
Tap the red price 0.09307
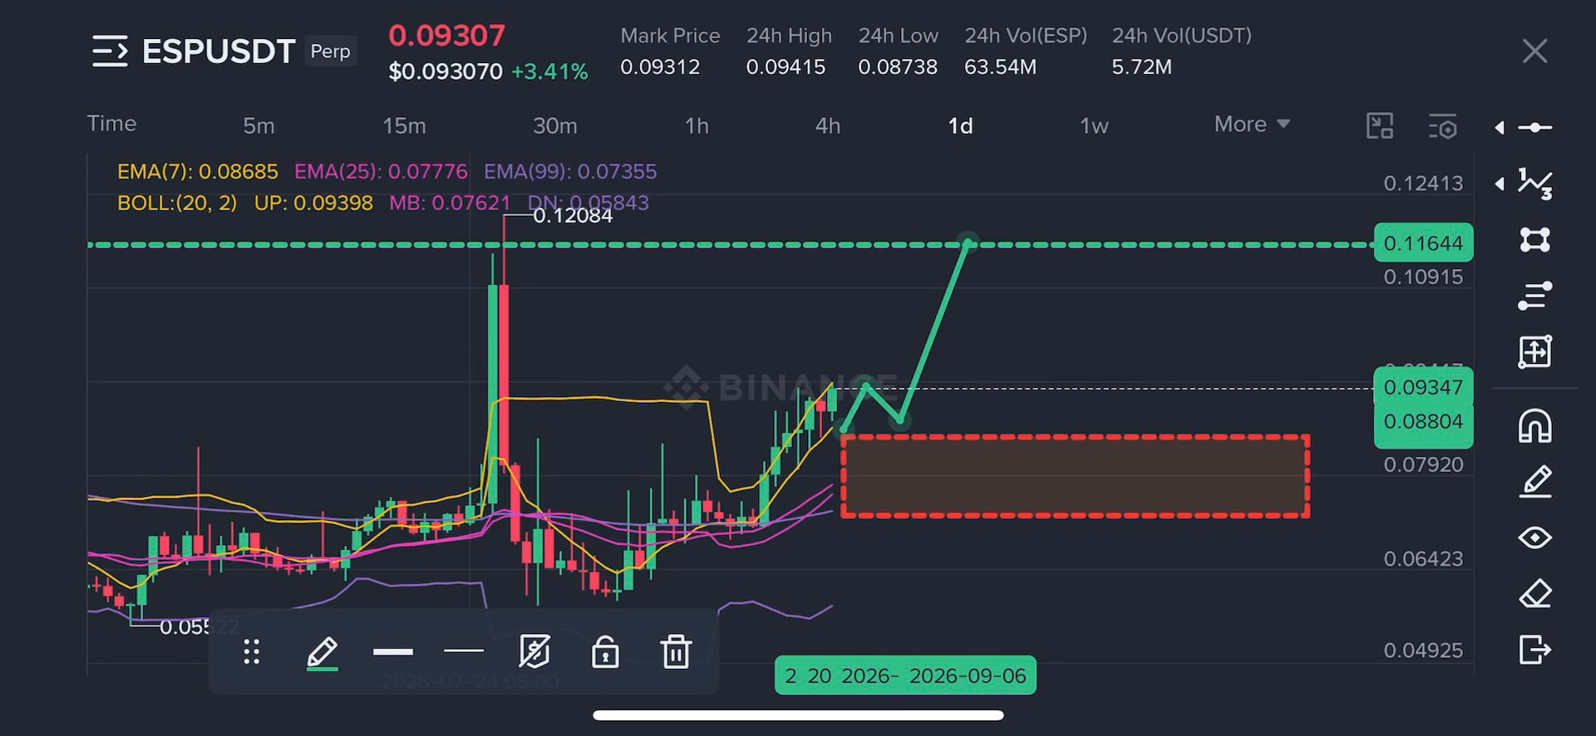click(x=446, y=35)
